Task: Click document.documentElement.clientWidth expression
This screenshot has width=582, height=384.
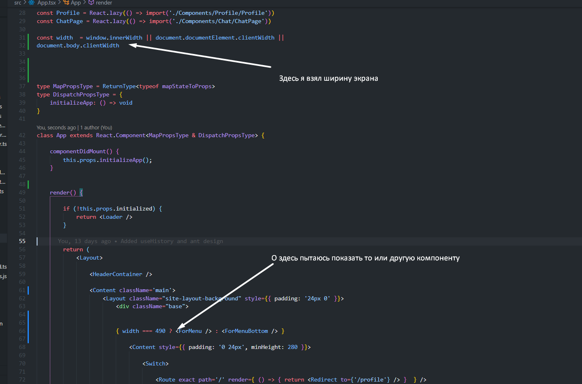Action: [x=215, y=37]
